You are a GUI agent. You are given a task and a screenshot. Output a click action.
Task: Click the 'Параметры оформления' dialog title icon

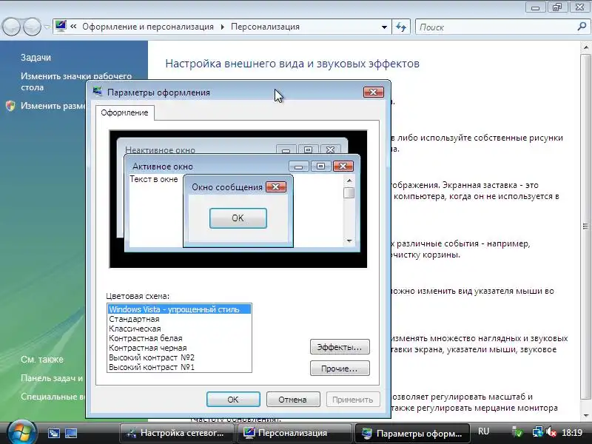tap(98, 92)
